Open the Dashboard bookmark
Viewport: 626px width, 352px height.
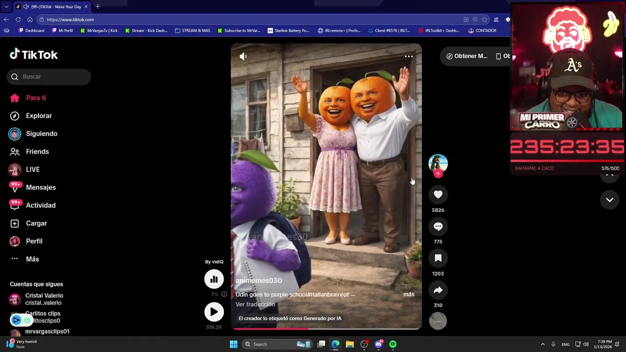pos(31,30)
